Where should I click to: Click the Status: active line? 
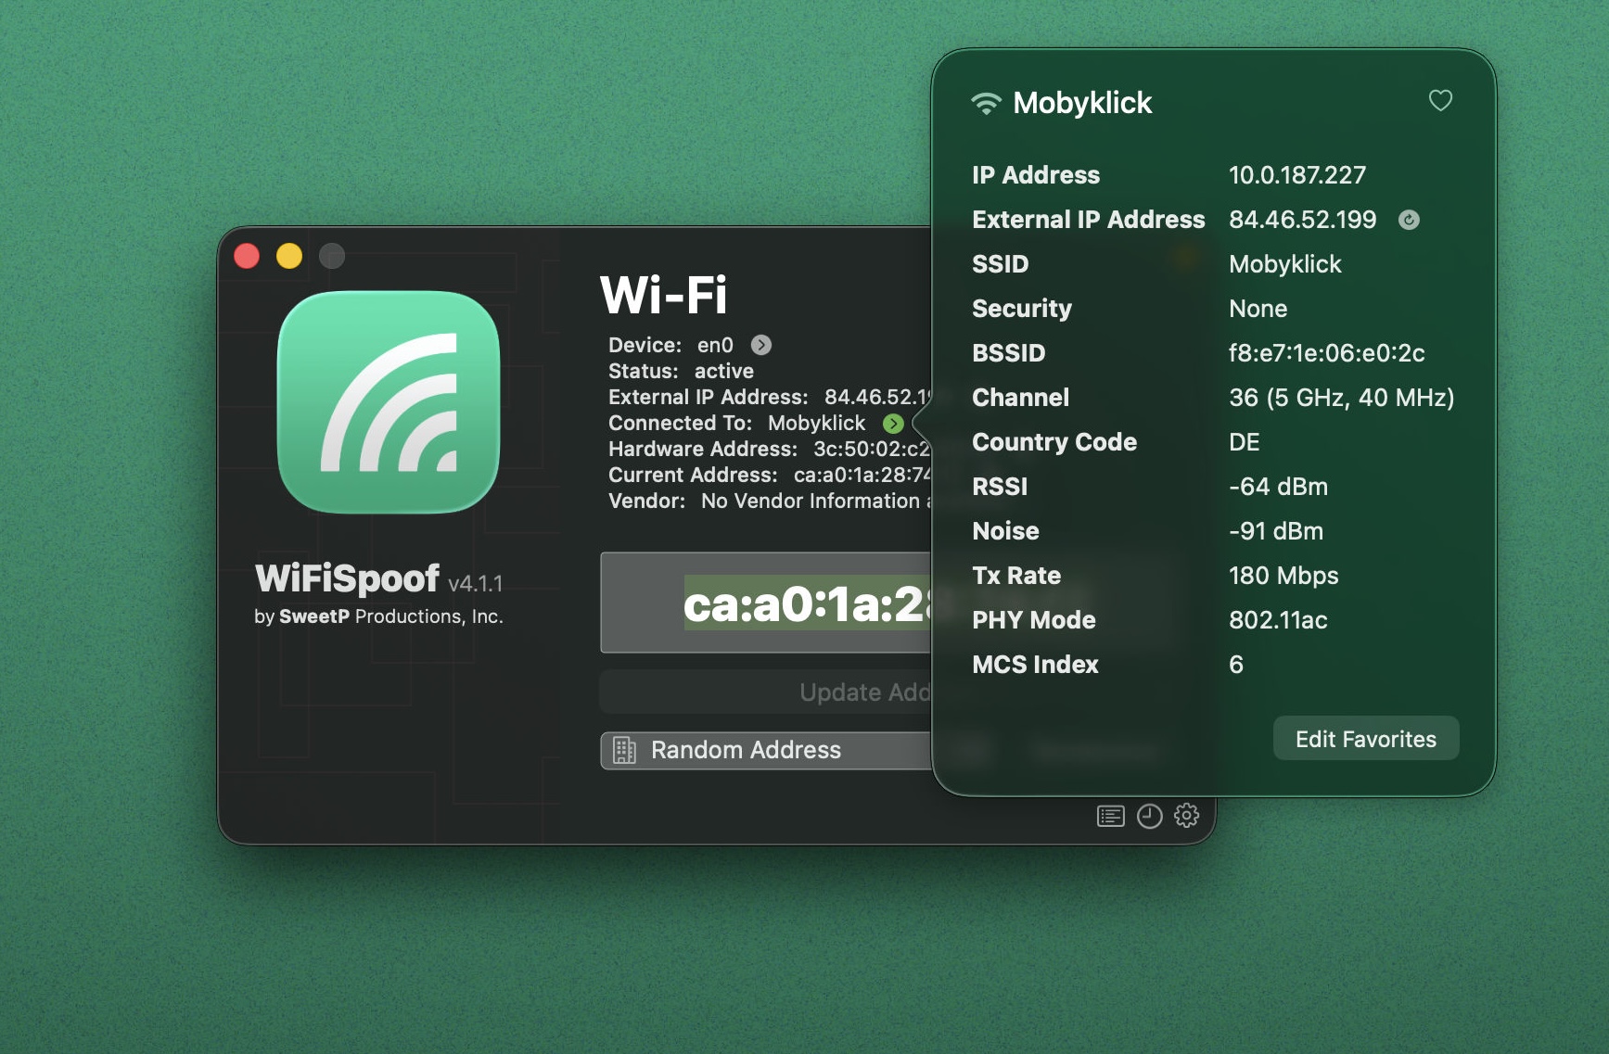point(681,371)
